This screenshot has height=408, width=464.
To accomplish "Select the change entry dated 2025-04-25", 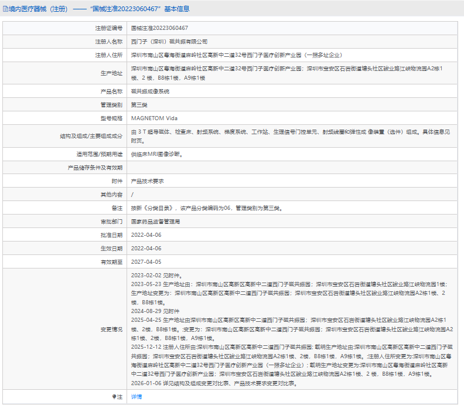I will (x=292, y=329).
